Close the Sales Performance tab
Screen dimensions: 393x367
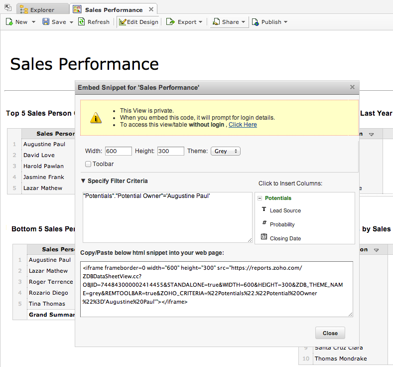[151, 9]
